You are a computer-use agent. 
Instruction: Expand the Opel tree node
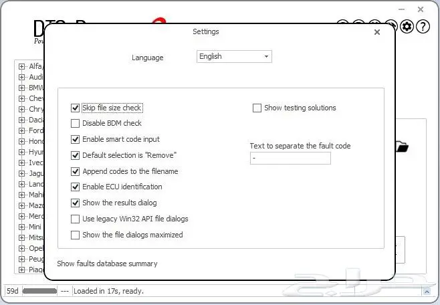(x=22, y=248)
